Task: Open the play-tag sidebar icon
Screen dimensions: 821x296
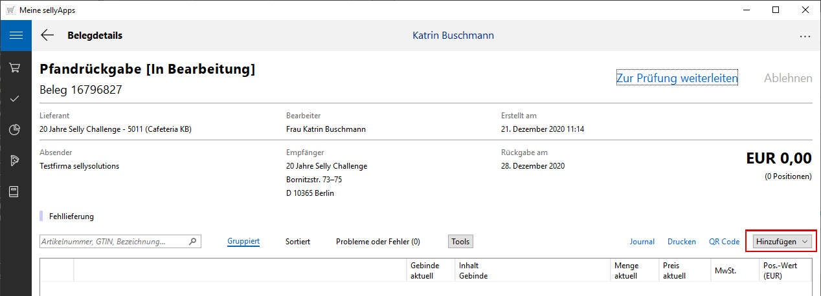Action: pyautogui.click(x=16, y=161)
